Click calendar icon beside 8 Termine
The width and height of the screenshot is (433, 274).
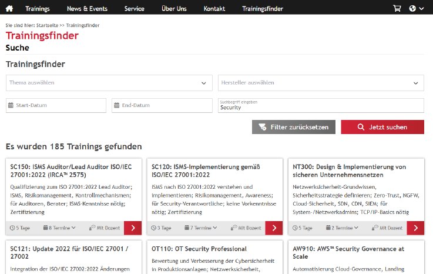point(46,228)
